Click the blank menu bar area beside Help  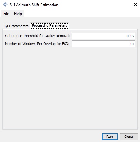point(82,14)
